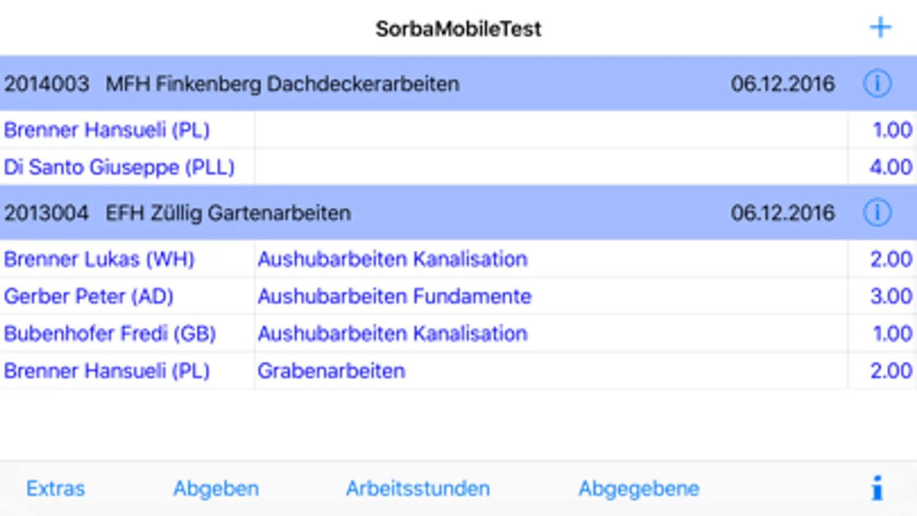Switch to Arbeitsstunden tab

(417, 488)
